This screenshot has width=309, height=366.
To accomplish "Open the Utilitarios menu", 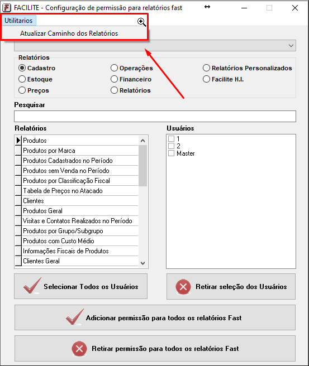I will click(x=18, y=21).
